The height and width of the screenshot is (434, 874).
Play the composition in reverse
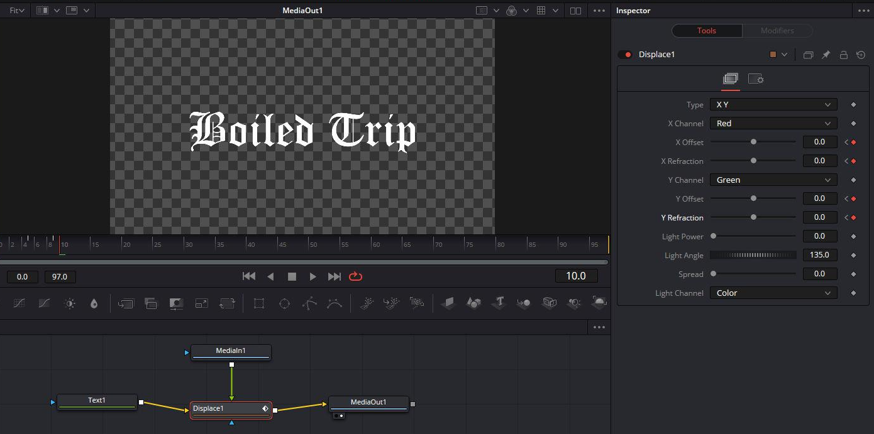pos(270,276)
